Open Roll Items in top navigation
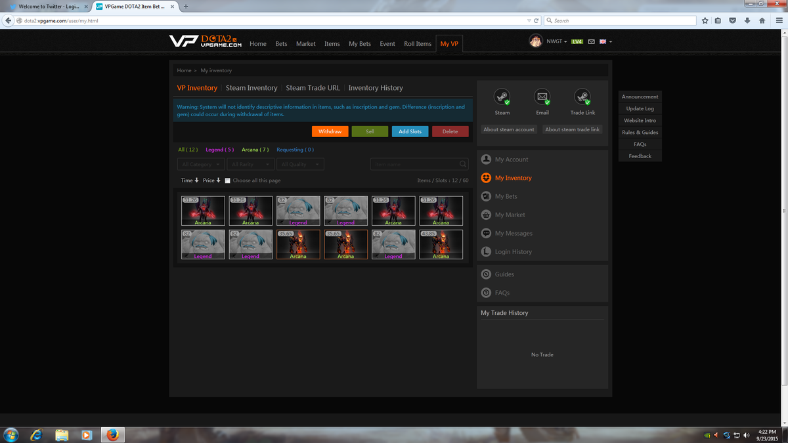Screen dimensions: 788x443 pos(418,44)
